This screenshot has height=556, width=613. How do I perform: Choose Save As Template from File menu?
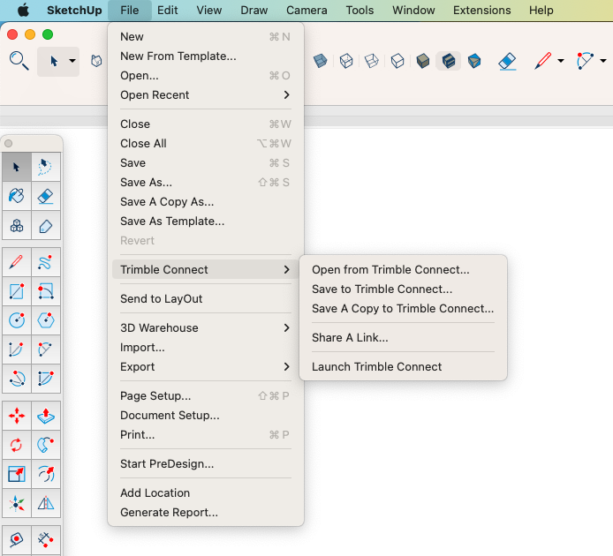[172, 222]
